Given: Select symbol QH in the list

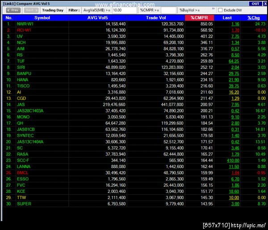Looking at the screenshot, I should (x=20, y=123).
